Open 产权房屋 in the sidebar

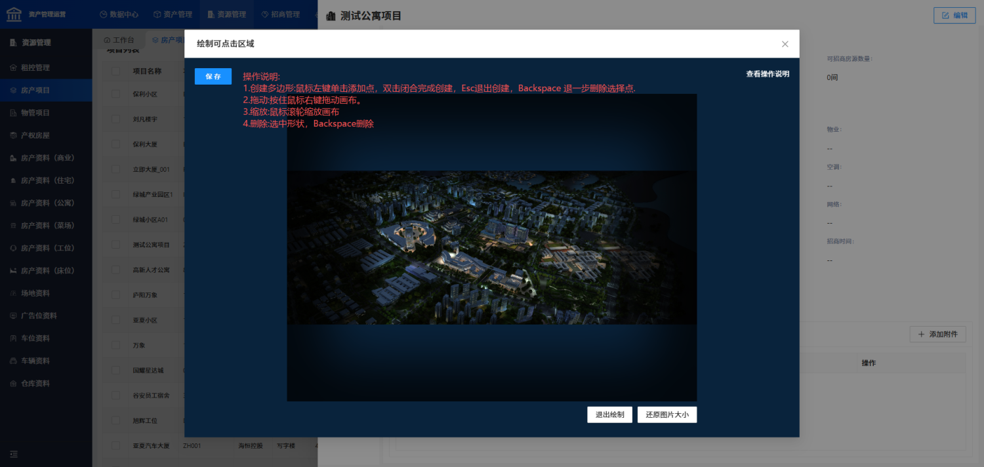(x=46, y=135)
